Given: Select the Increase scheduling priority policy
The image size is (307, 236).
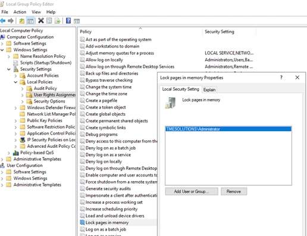Looking at the screenshot, I should pos(111,209).
